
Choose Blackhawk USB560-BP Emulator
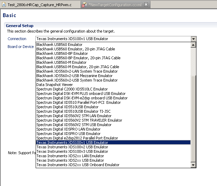point(113,53)
